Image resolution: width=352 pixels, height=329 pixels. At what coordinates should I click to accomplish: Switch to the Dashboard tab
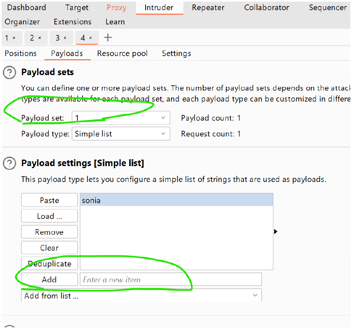pyautogui.click(x=26, y=7)
